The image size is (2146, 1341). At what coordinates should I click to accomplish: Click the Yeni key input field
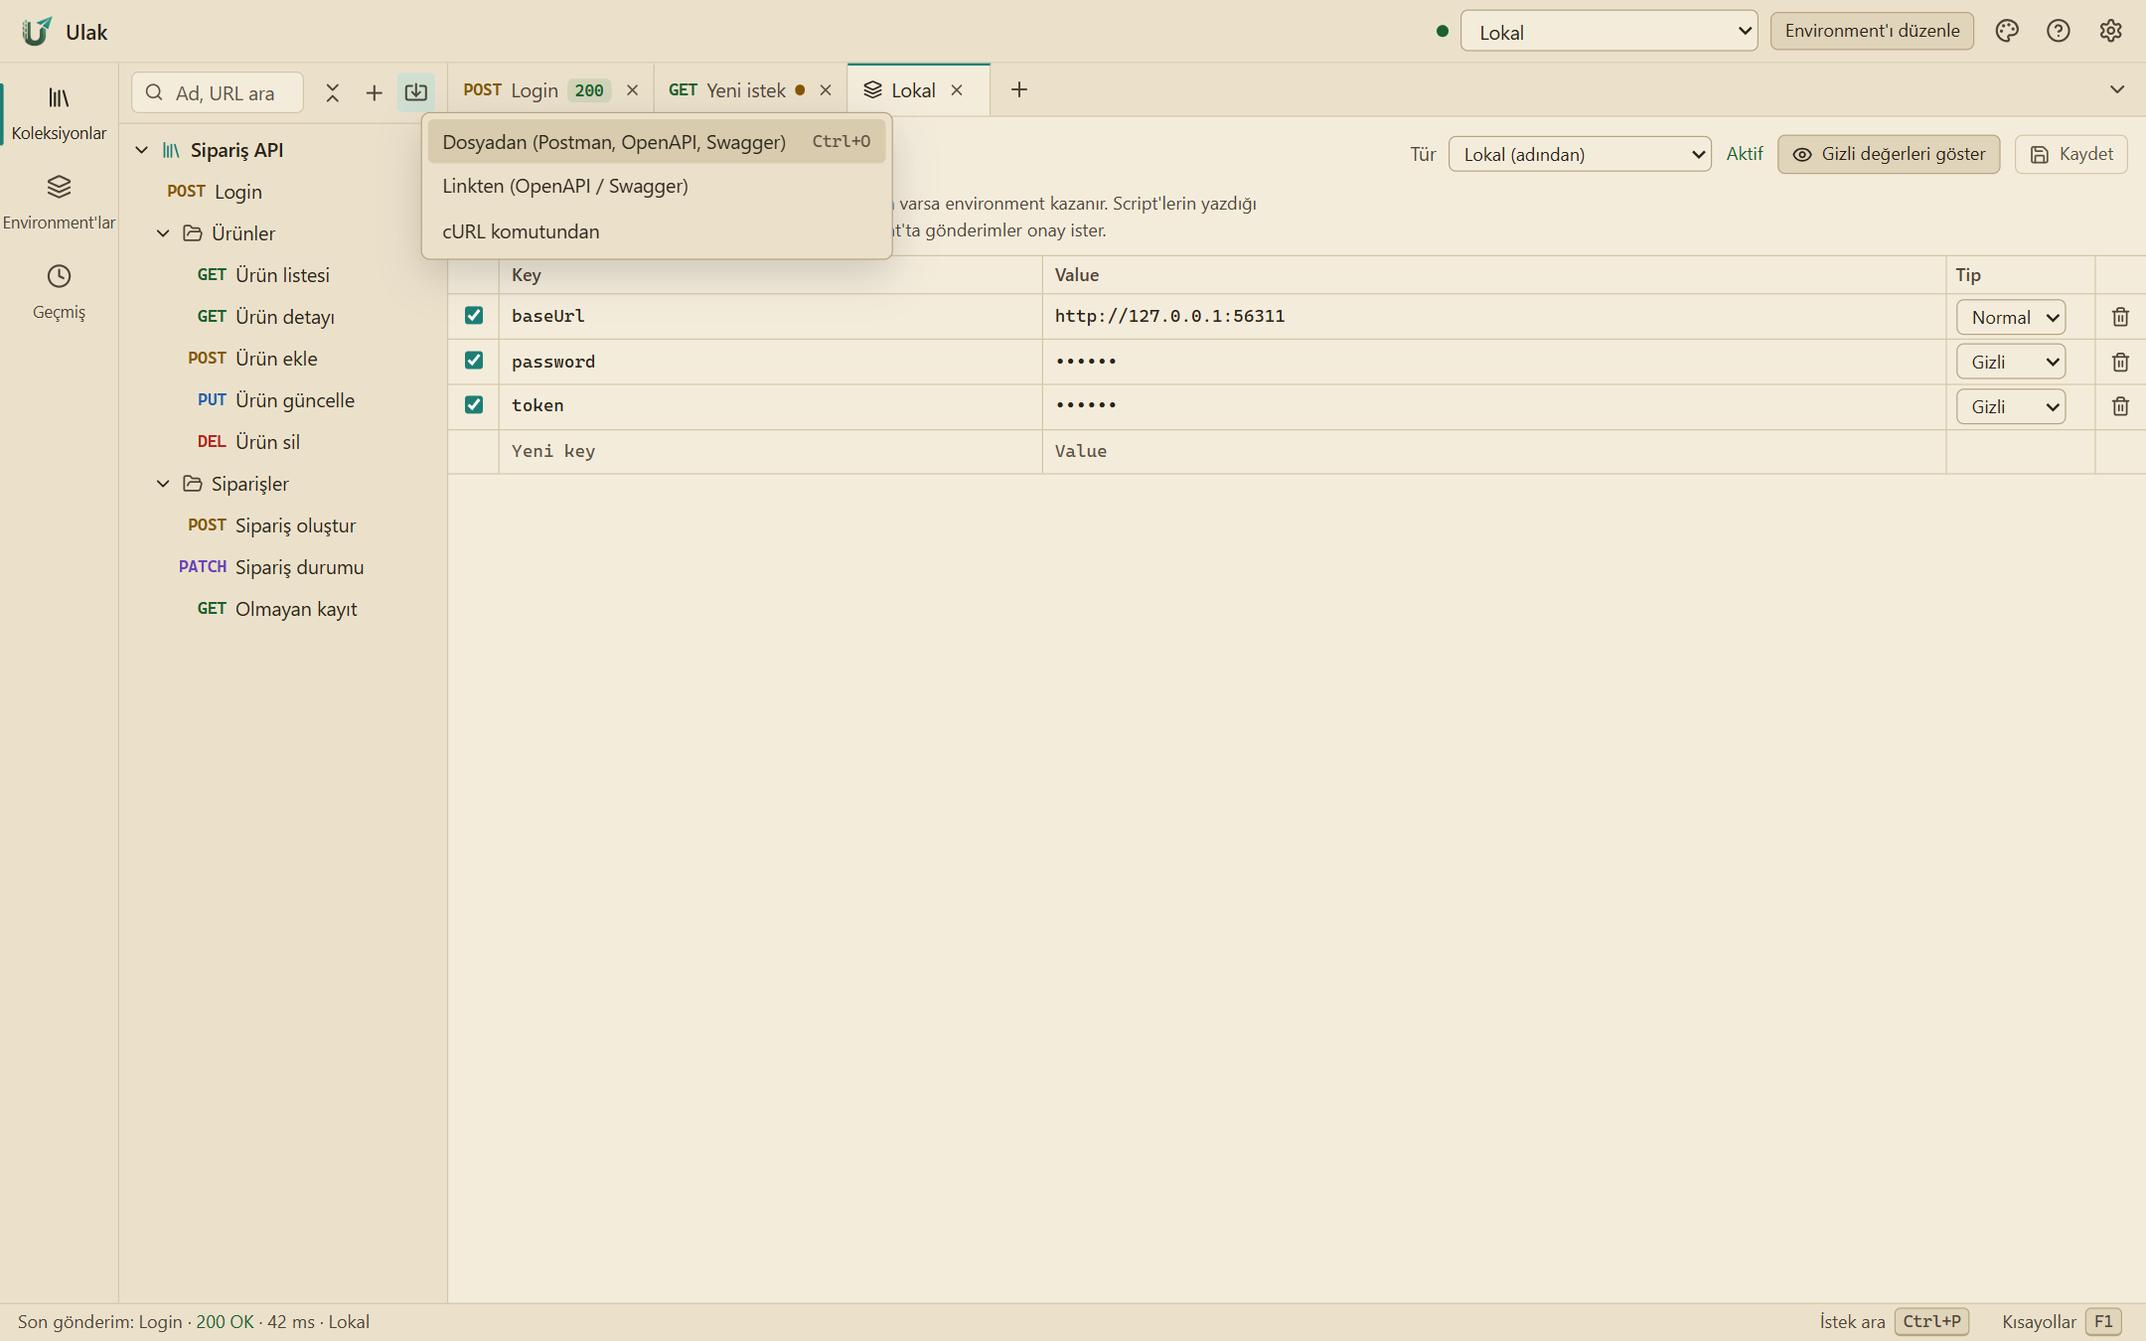coord(770,451)
